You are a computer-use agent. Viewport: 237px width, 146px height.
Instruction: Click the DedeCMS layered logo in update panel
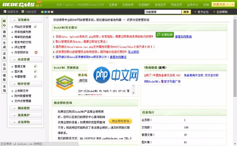tap(65, 82)
